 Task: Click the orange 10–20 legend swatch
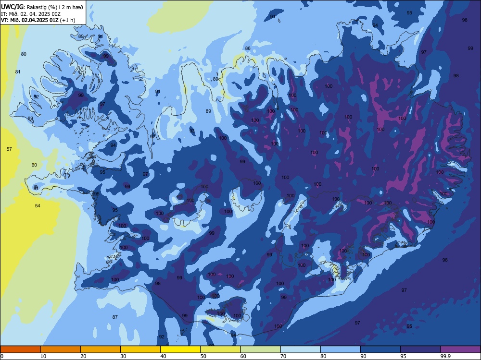[61, 349]
